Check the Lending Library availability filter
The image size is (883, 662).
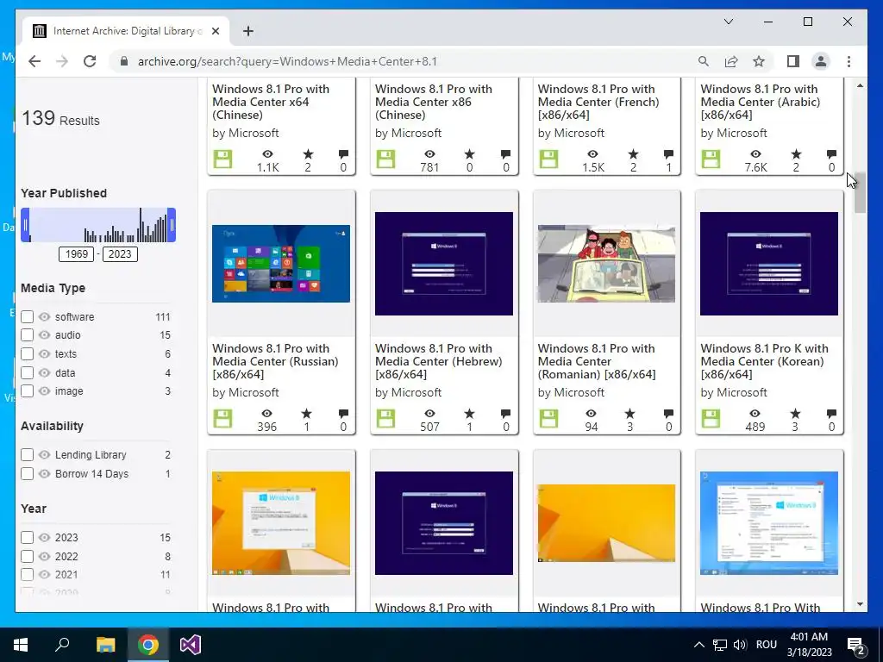(27, 454)
